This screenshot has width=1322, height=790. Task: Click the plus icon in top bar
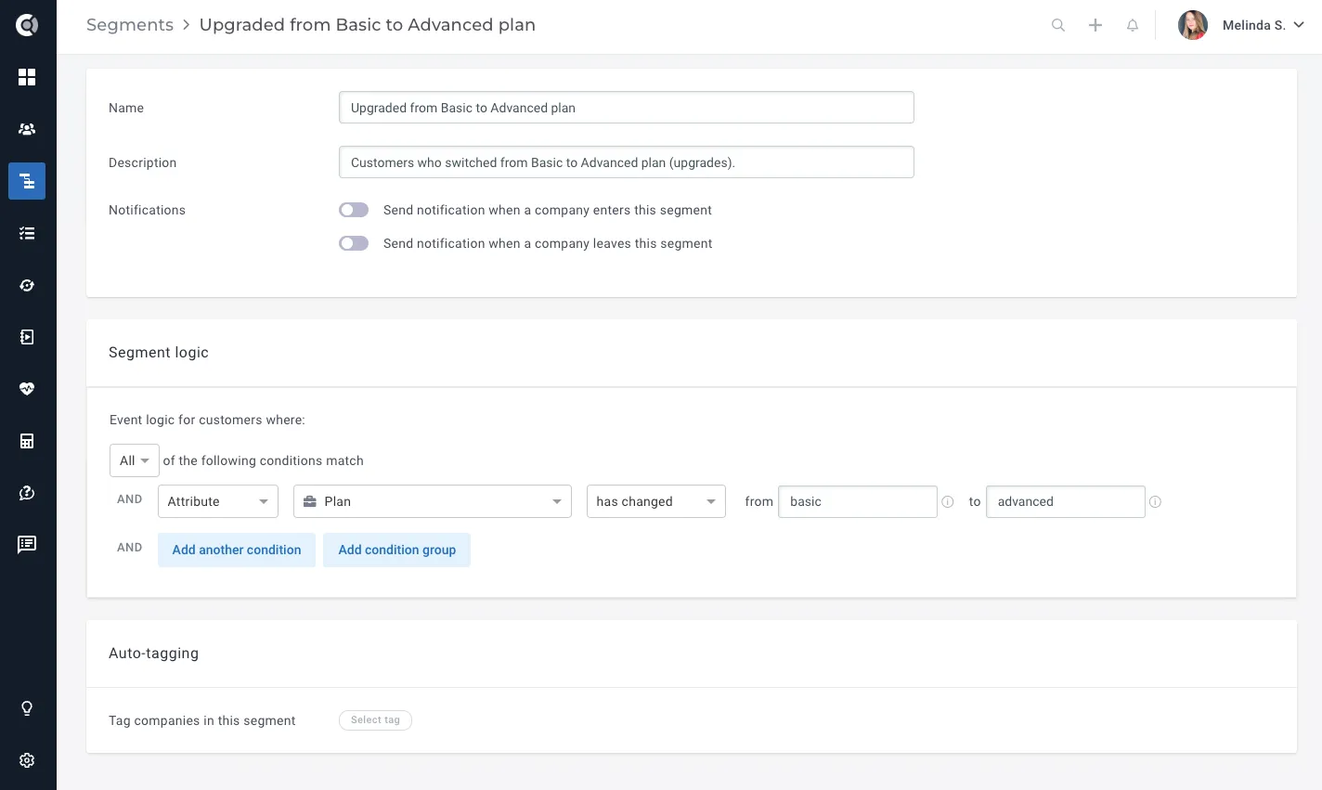[1095, 25]
